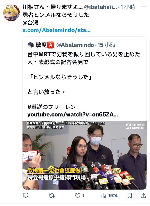This screenshot has height=206, width=150.
Task: Click the quoted author's small avatar
Action: tap(31, 45)
